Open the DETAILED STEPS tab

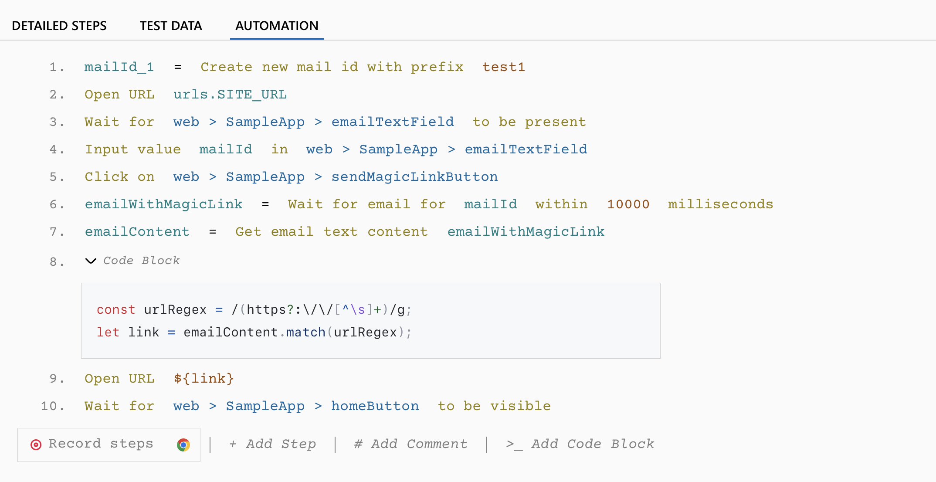click(x=59, y=26)
